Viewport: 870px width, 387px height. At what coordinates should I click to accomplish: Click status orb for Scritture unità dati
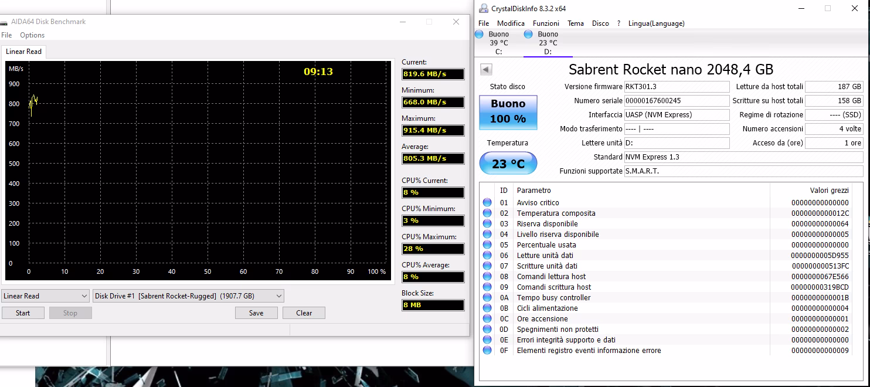[x=487, y=266]
